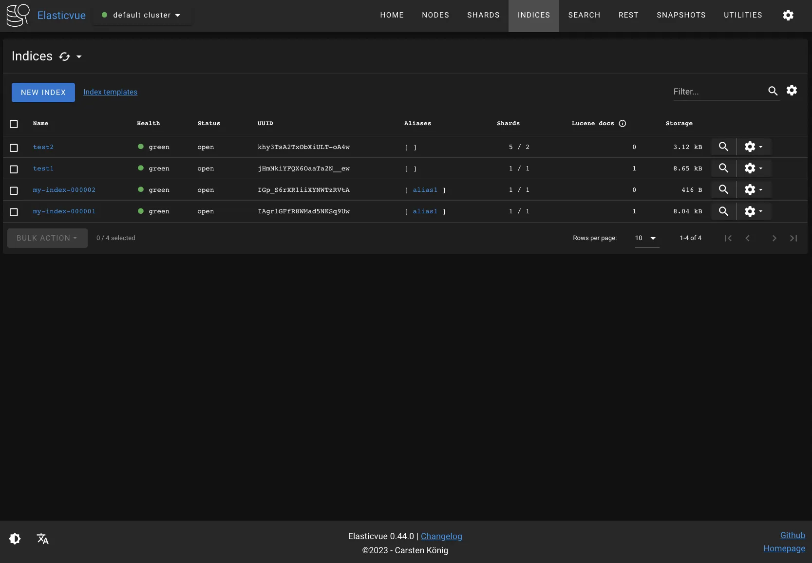
Task: Click alias1 on my-index-000002 row
Action: 425,190
